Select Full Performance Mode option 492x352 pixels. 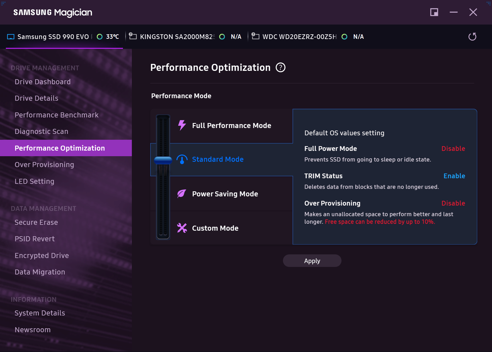coord(231,126)
